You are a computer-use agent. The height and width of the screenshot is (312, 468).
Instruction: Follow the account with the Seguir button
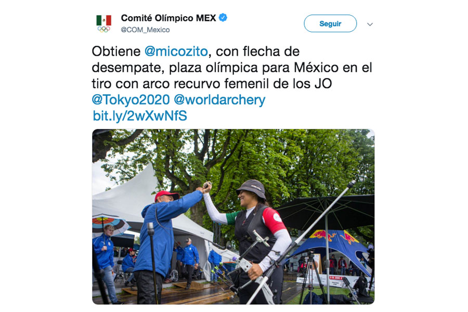tap(330, 23)
